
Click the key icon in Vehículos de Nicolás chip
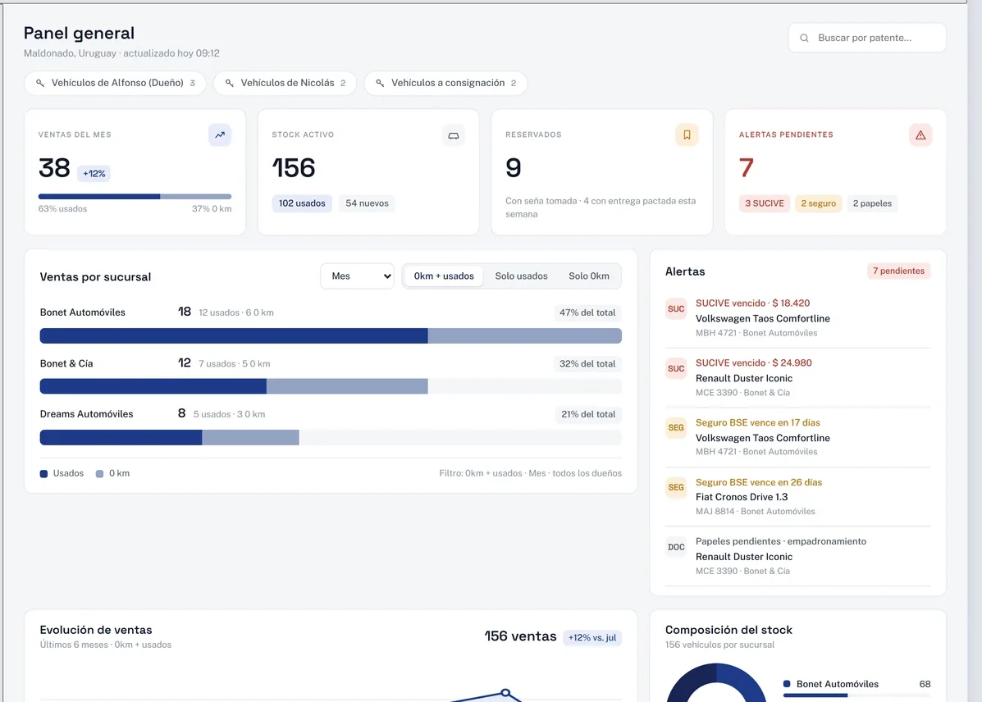229,84
